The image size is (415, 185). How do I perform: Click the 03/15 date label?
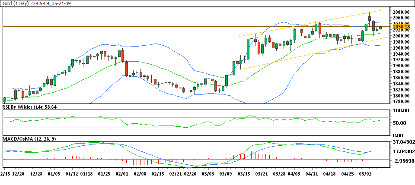click(x=244, y=175)
